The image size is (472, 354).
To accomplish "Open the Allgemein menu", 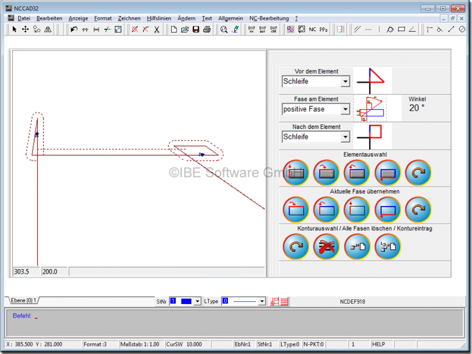I will click(231, 18).
